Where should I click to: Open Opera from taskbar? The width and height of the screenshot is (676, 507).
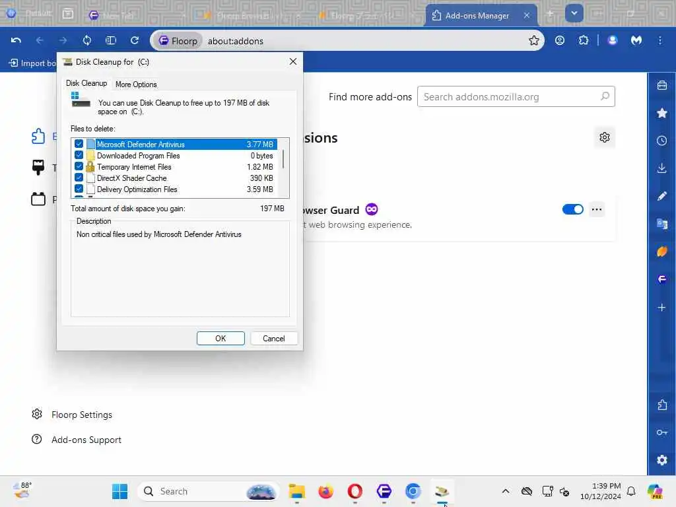point(355,491)
